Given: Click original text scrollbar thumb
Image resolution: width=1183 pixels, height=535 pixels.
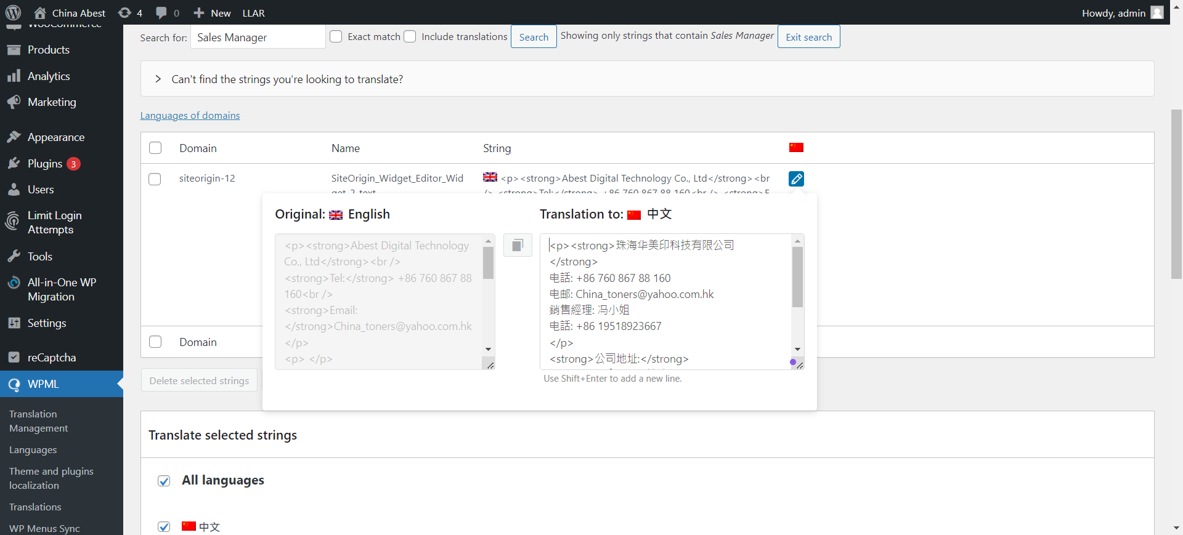Looking at the screenshot, I should [488, 263].
